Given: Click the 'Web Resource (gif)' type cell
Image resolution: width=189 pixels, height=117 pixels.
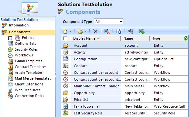Looking at the screenshot, I should tap(169, 106).
